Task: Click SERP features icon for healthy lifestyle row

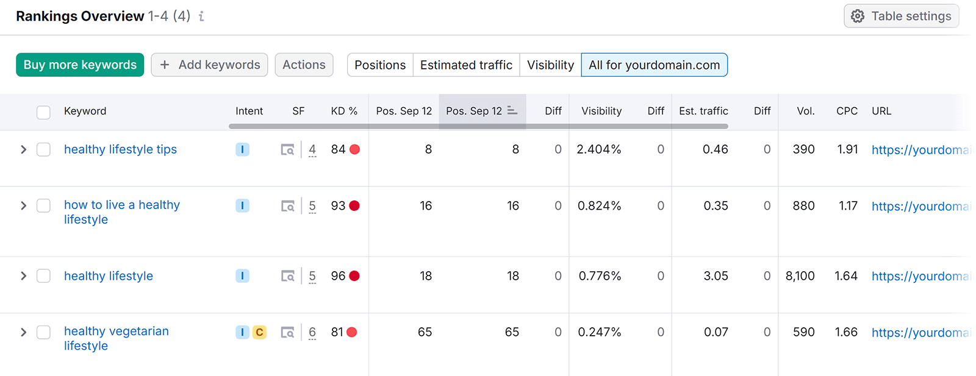Action: point(287,277)
